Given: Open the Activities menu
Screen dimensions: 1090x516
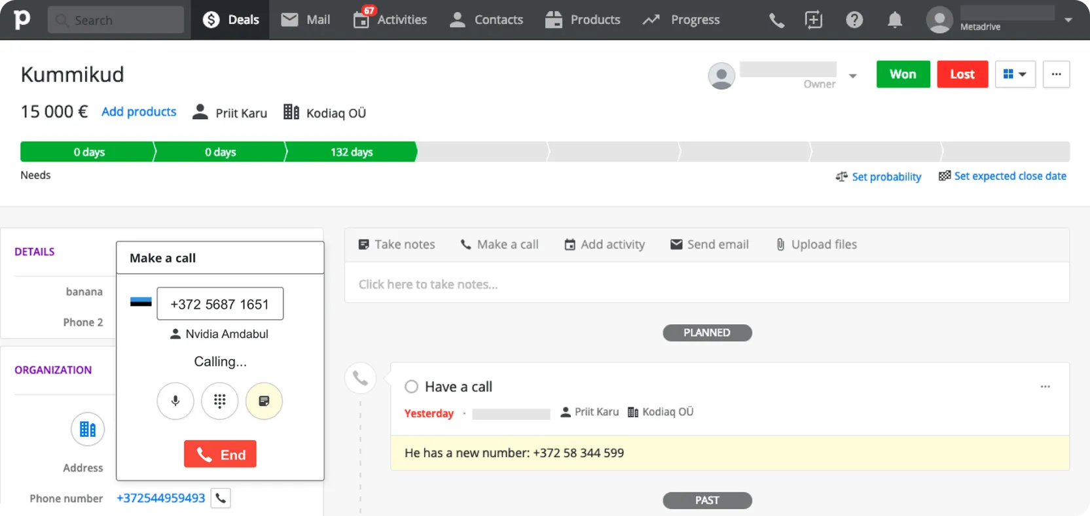Looking at the screenshot, I should tap(390, 20).
